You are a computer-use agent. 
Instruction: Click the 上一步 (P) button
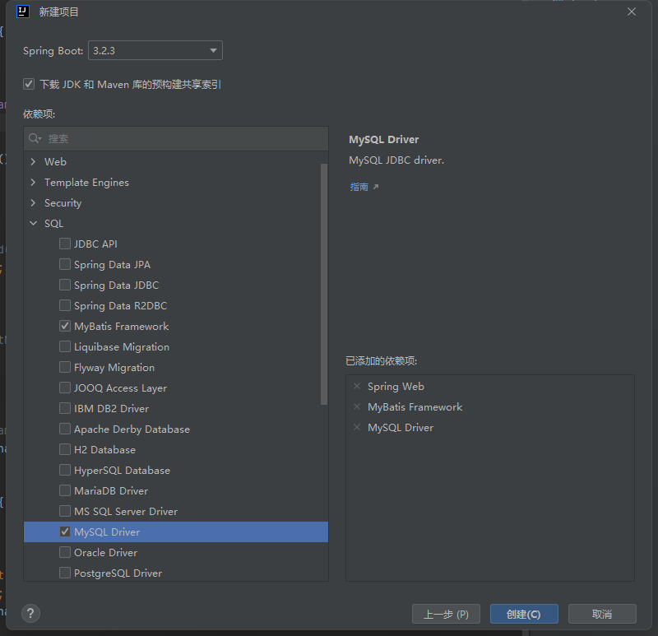click(x=446, y=614)
